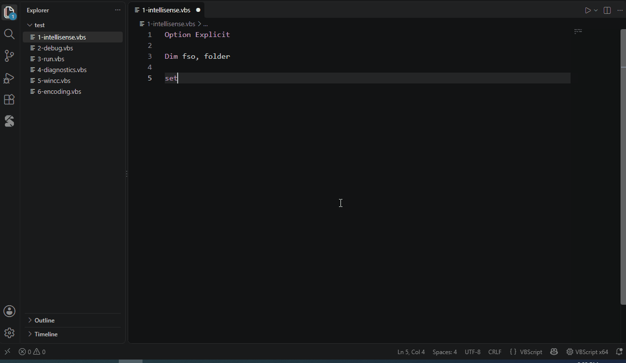Click the VBScript x64 status item
626x363 pixels.
pyautogui.click(x=587, y=352)
